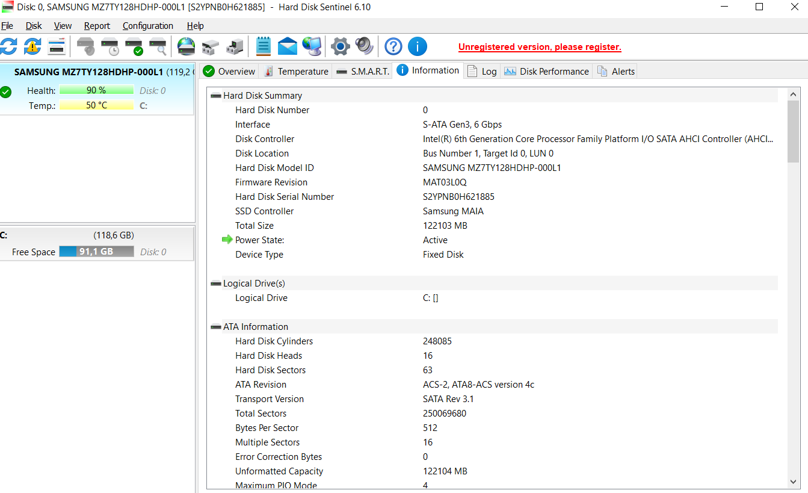Viewport: 808px width, 493px height.
Task: Click the Unregistered version register link
Action: pos(539,47)
